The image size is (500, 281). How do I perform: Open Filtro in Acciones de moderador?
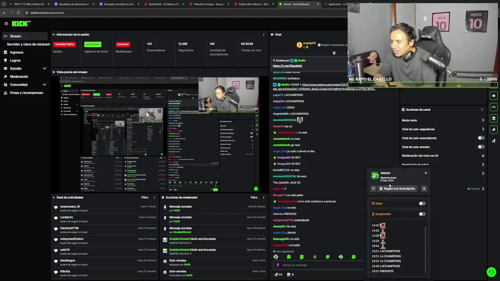[254, 197]
